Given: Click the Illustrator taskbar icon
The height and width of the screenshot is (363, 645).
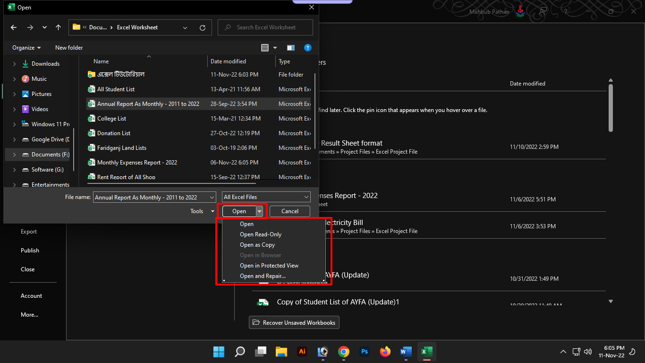Looking at the screenshot, I should (302, 352).
